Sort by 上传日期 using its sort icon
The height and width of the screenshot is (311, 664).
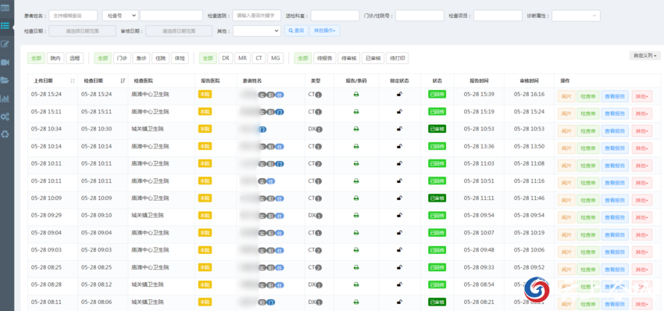click(73, 80)
